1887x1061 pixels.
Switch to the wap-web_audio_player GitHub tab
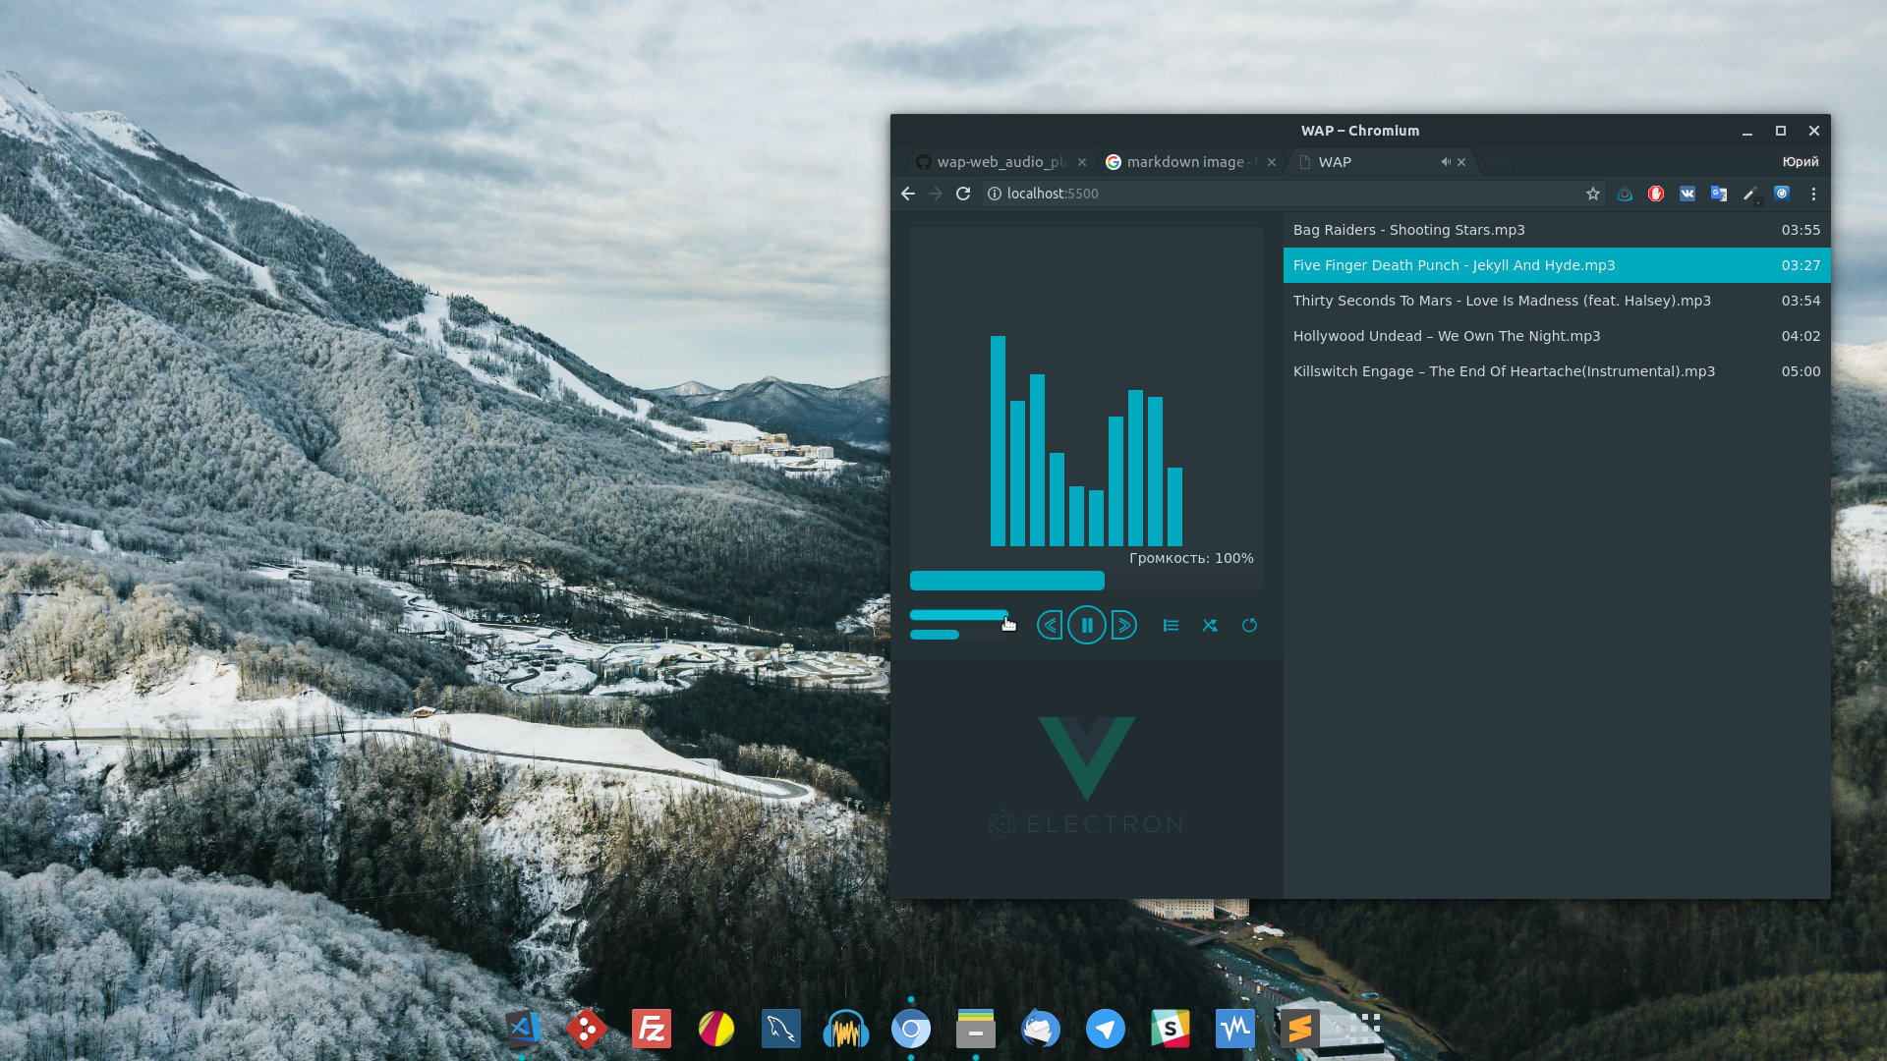998,162
